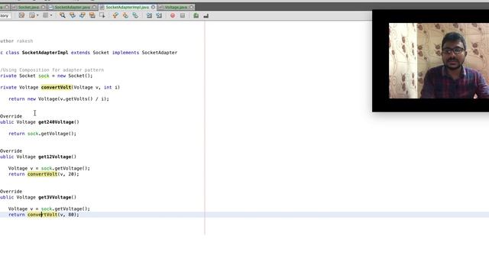Close the SocketAdapter.java tab
The width and height of the screenshot is (489, 275).
[94, 7]
